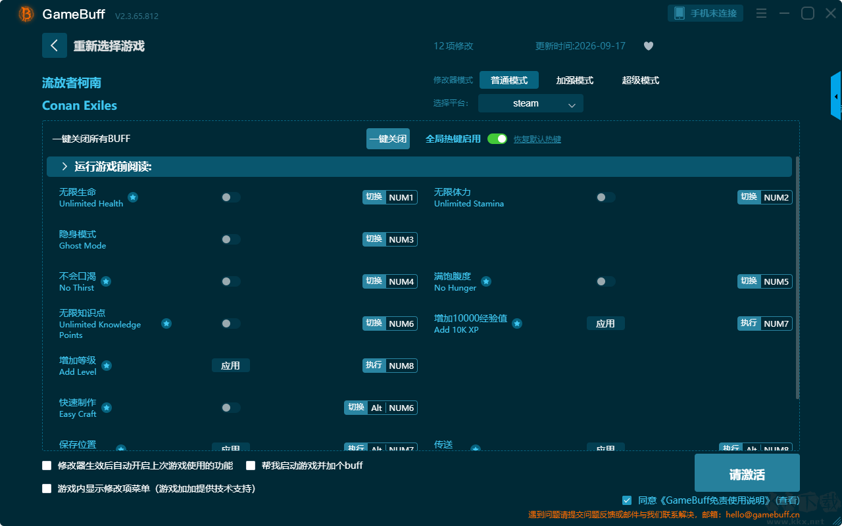Edit NUM6 hotkey for Unlimited Knowledge Points

point(390,323)
